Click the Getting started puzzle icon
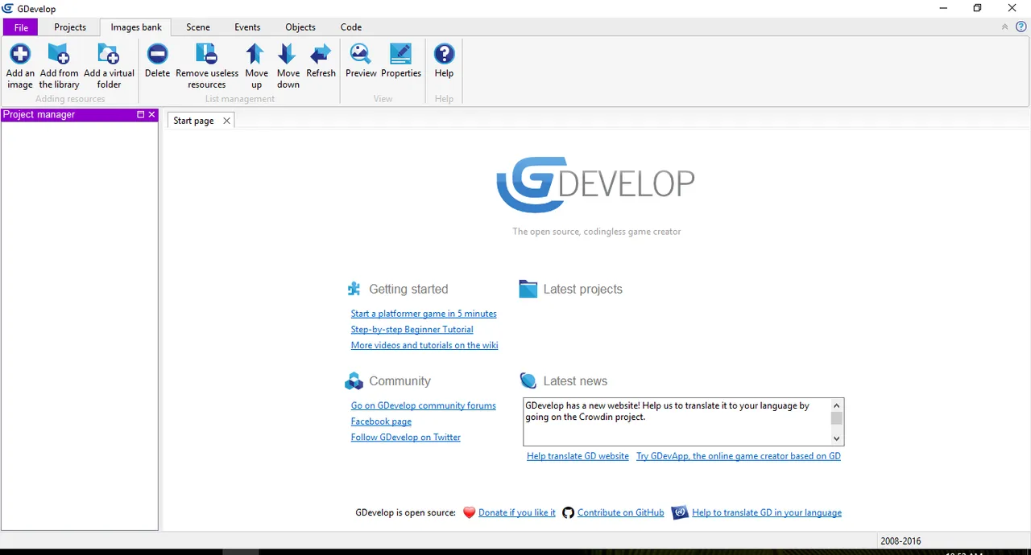Image resolution: width=1031 pixels, height=555 pixels. (x=354, y=289)
